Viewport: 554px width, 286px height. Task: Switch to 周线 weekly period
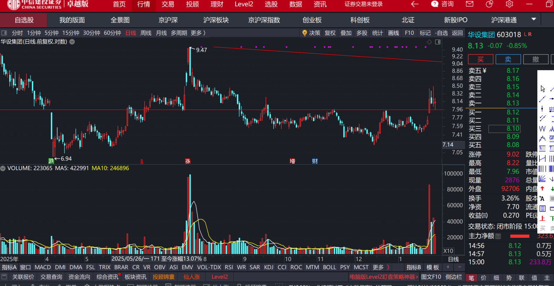coord(146,33)
